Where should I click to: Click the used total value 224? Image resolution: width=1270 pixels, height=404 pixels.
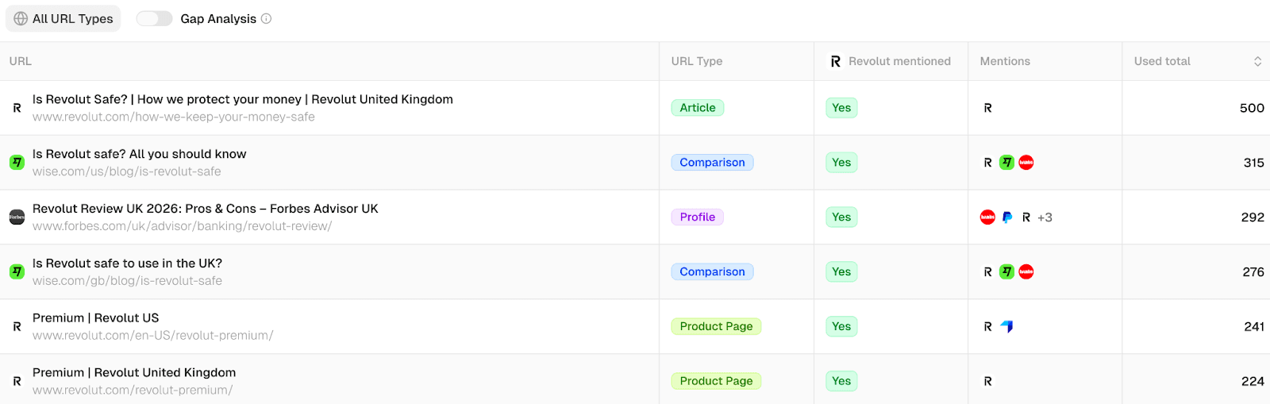(1253, 382)
